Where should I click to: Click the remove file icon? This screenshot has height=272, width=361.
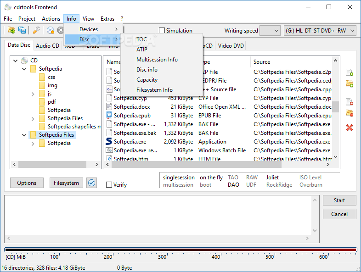click(350, 102)
